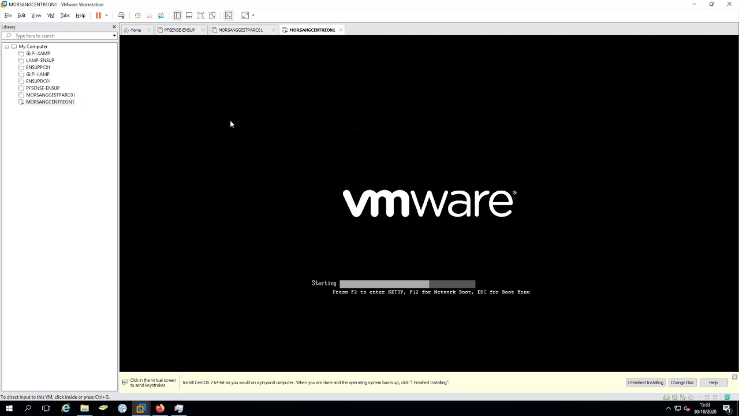The width and height of the screenshot is (739, 416).
Task: Select ENSUPDC01 virtual machine in library
Action: pyautogui.click(x=38, y=81)
